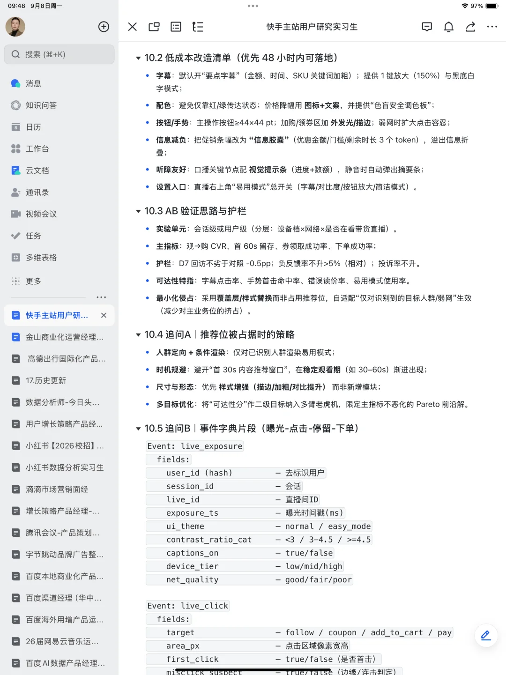Open 百度海外用增产品运 document

coord(59,620)
